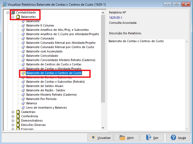Select Balancete de Contas x Subcontas [Retrato]
The height and width of the screenshot is (144, 193).
(55, 82)
